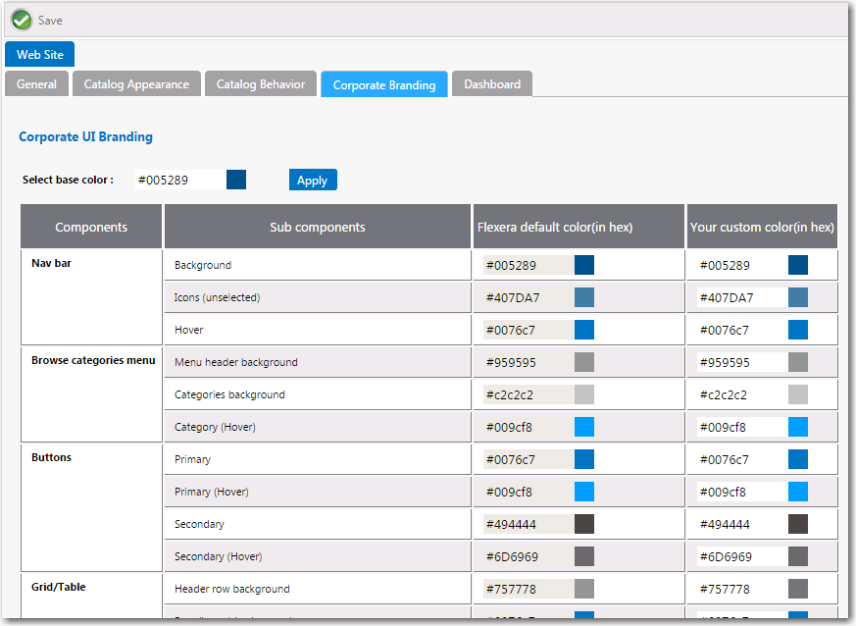The image size is (856, 626).
Task: Click Flexera default swatch for Header row background
Action: 584,589
